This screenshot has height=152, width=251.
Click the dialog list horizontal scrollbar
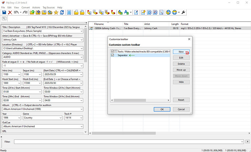(130, 100)
